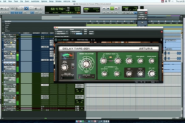Click the green Play transport button
Viewport: 185px width, 123px height.
tap(112, 9)
